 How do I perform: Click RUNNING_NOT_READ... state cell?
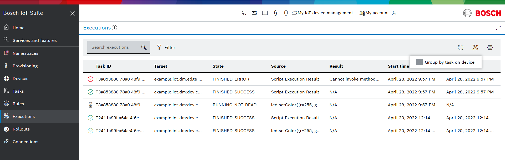(236, 105)
